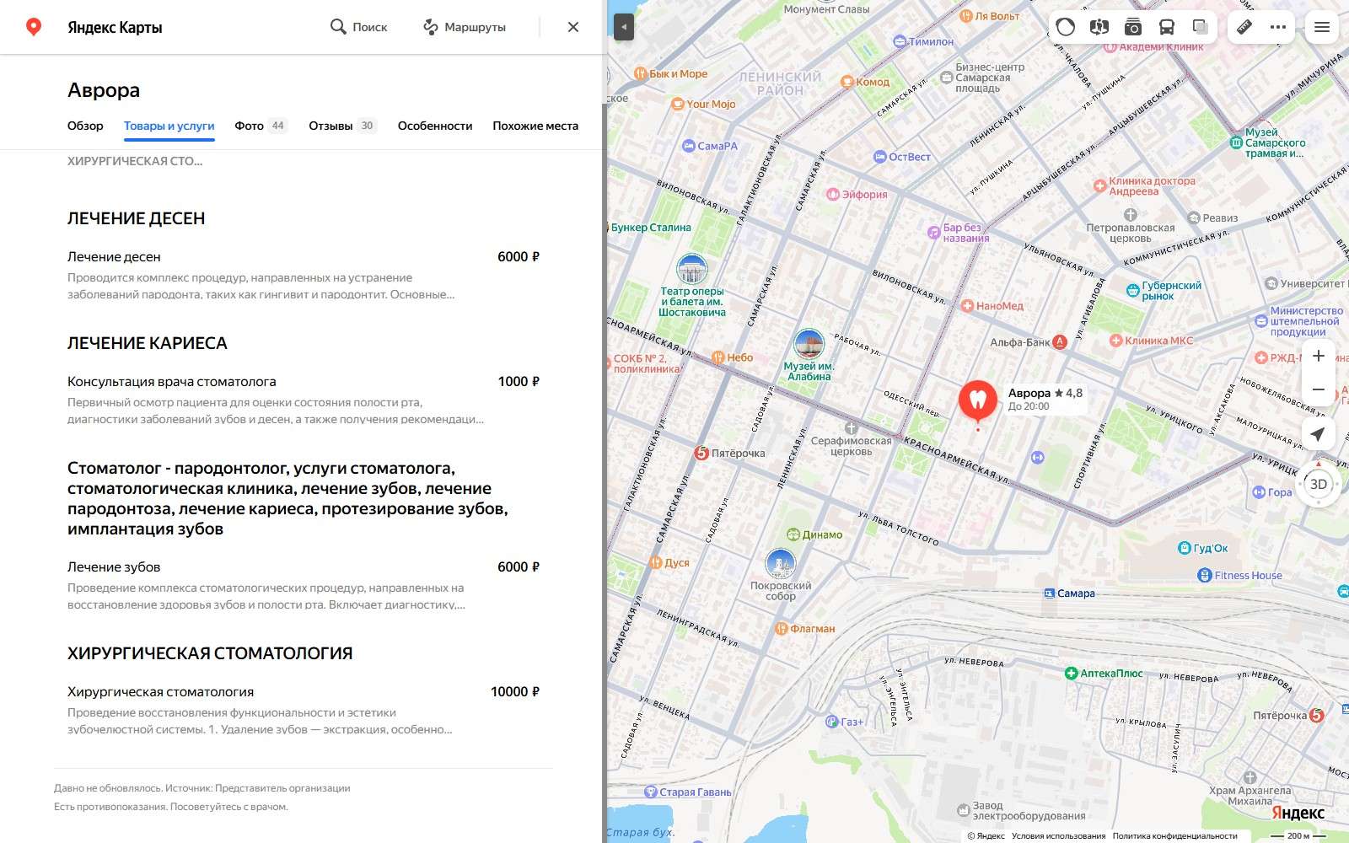Viewport: 1349px width, 843px height.
Task: Zoom in with the plus button
Action: tap(1319, 356)
